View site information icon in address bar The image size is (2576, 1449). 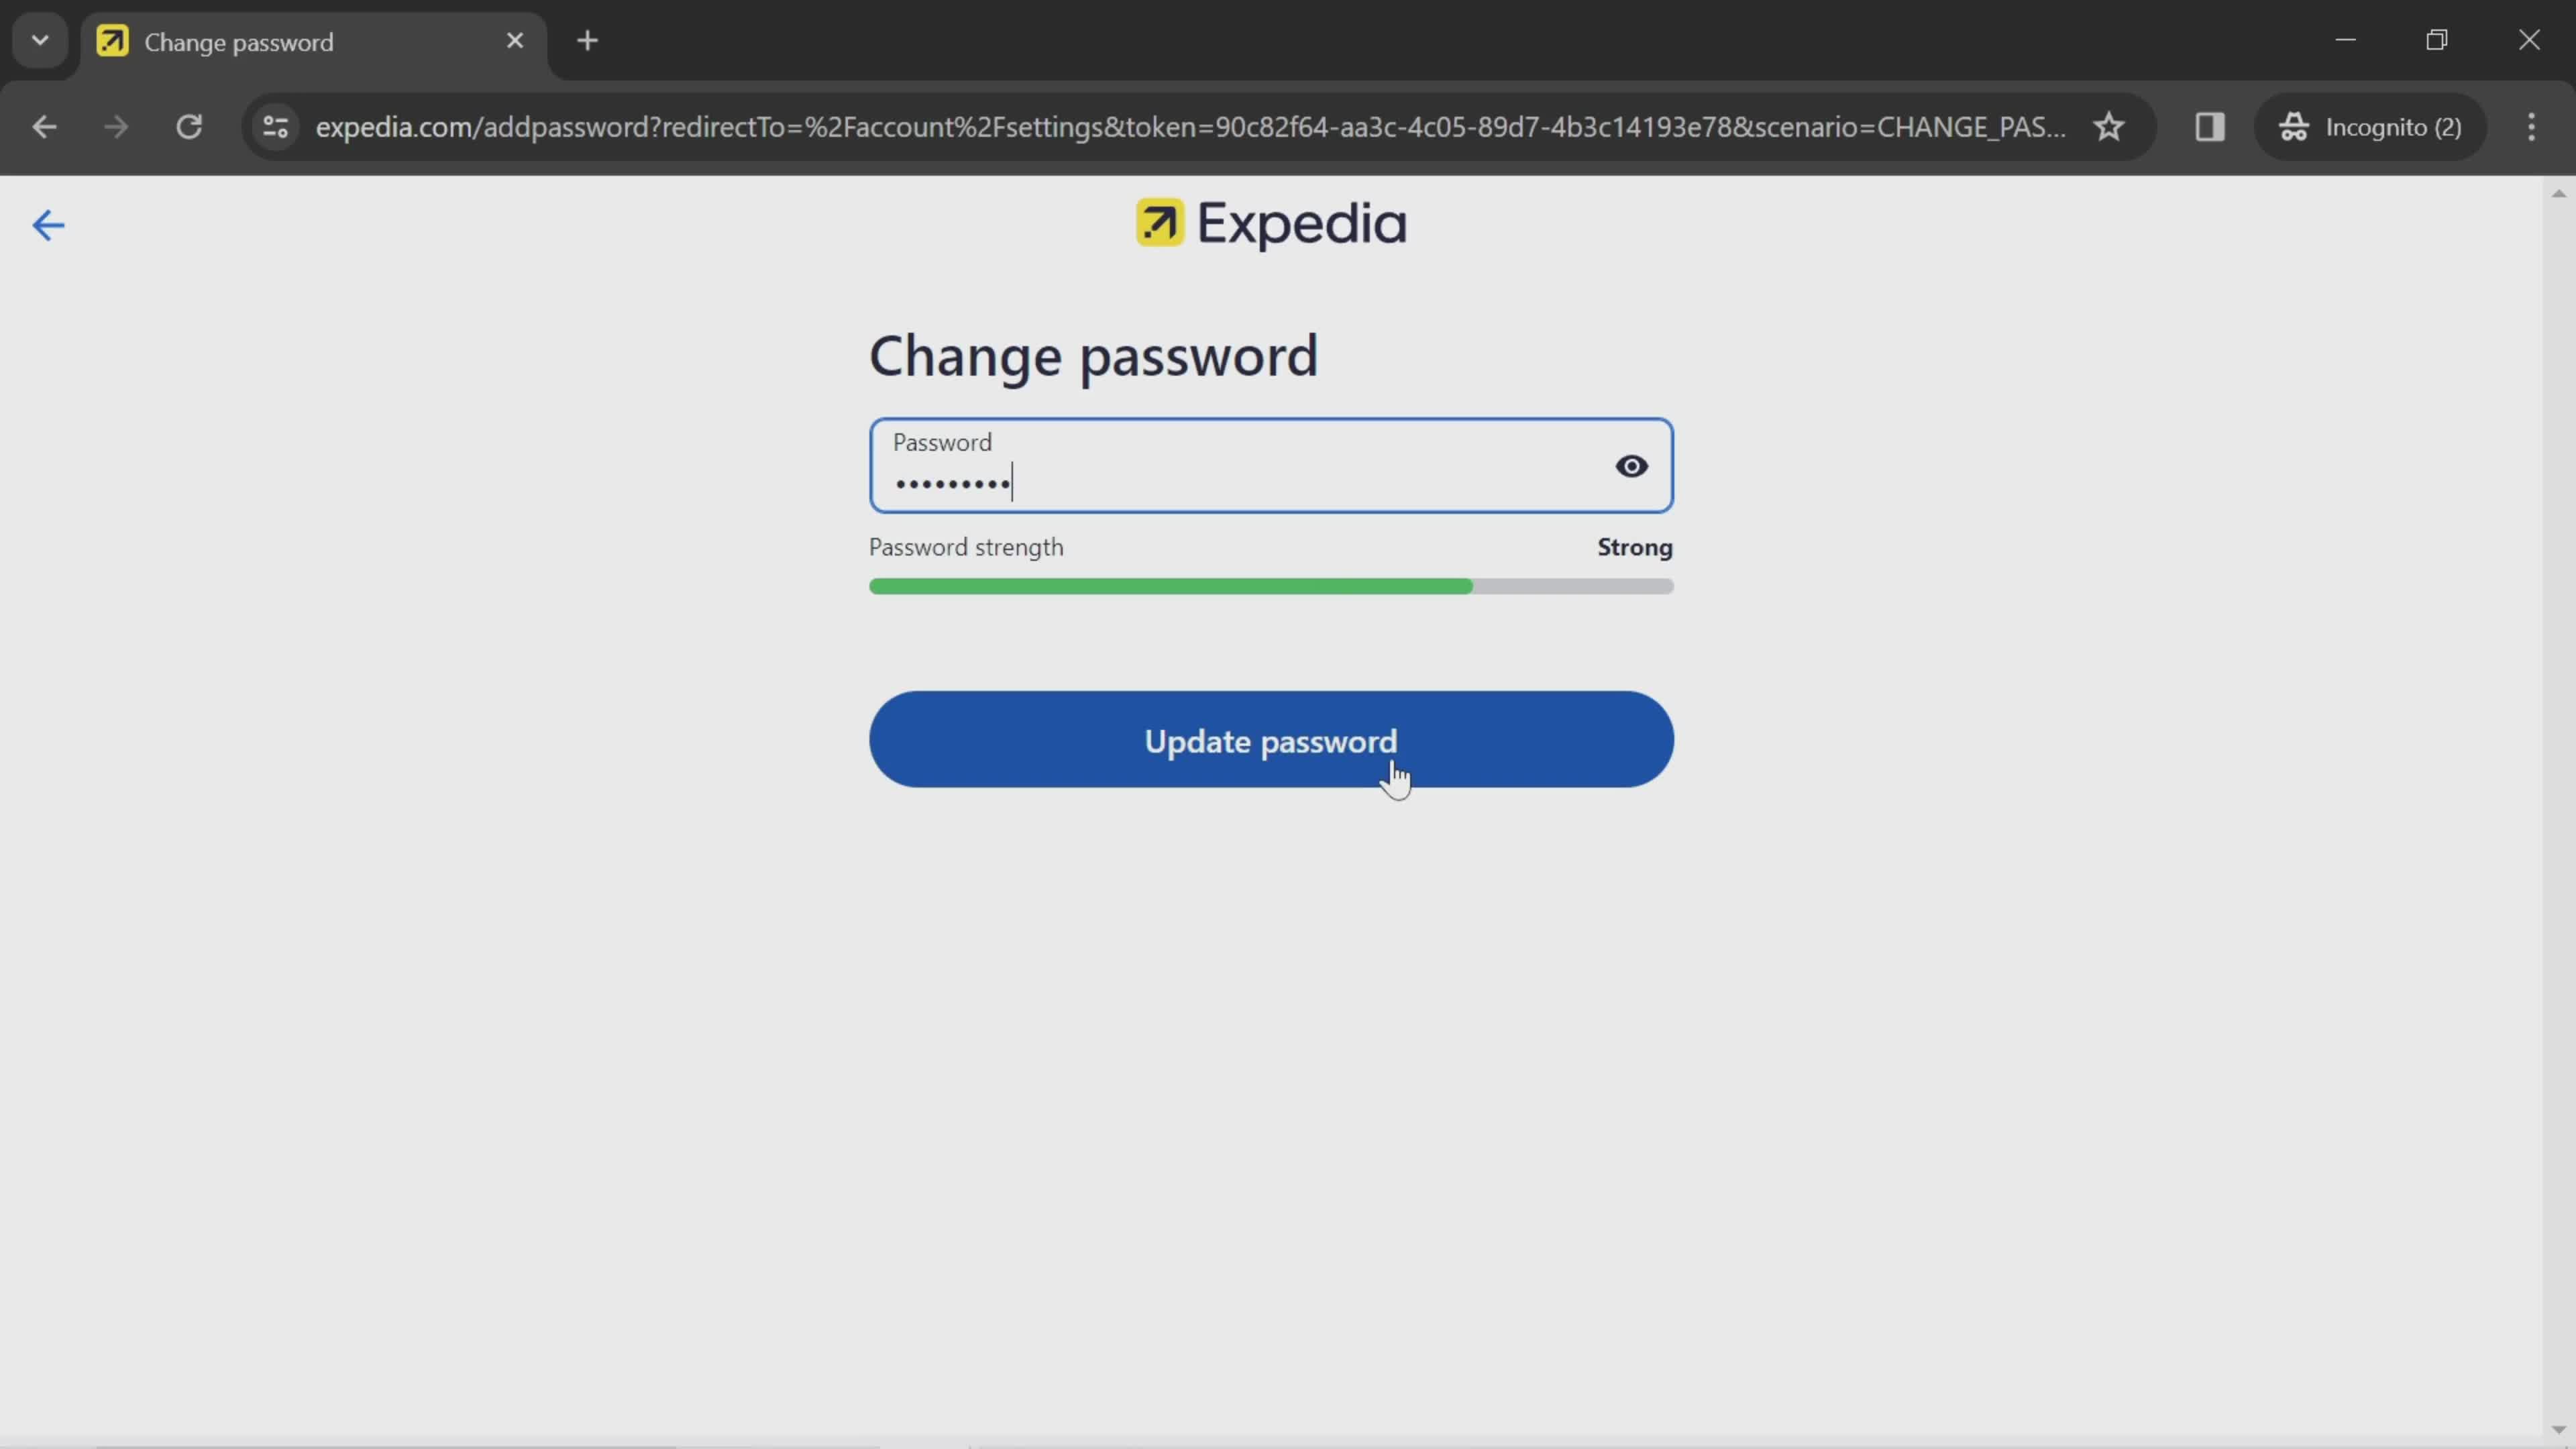coord(276,127)
